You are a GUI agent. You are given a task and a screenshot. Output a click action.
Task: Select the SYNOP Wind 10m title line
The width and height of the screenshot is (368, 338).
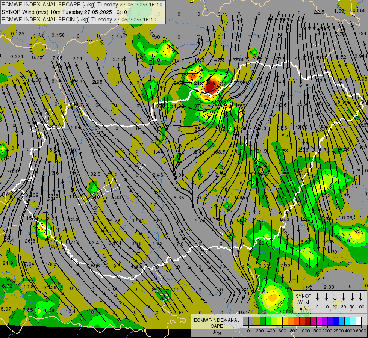[64, 12]
